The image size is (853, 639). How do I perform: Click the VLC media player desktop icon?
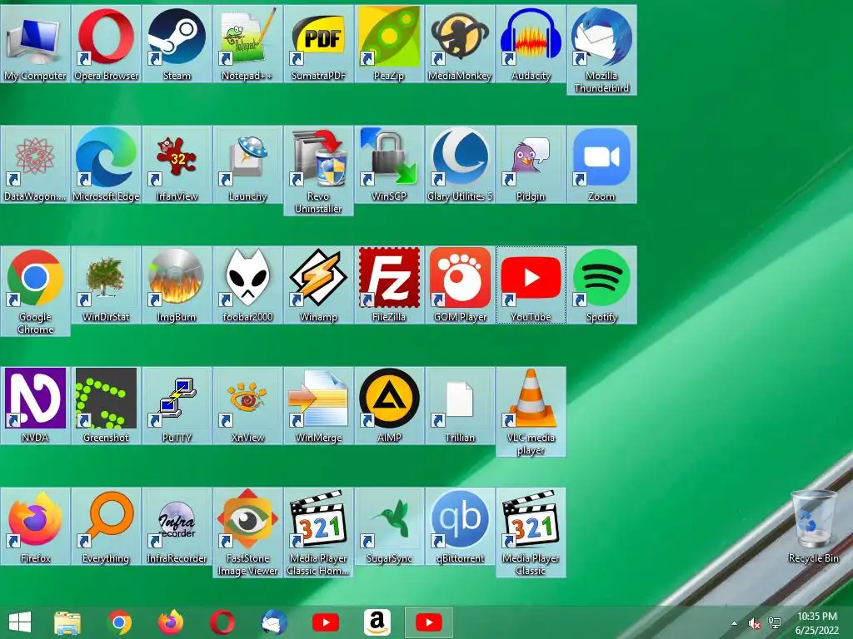(531, 412)
